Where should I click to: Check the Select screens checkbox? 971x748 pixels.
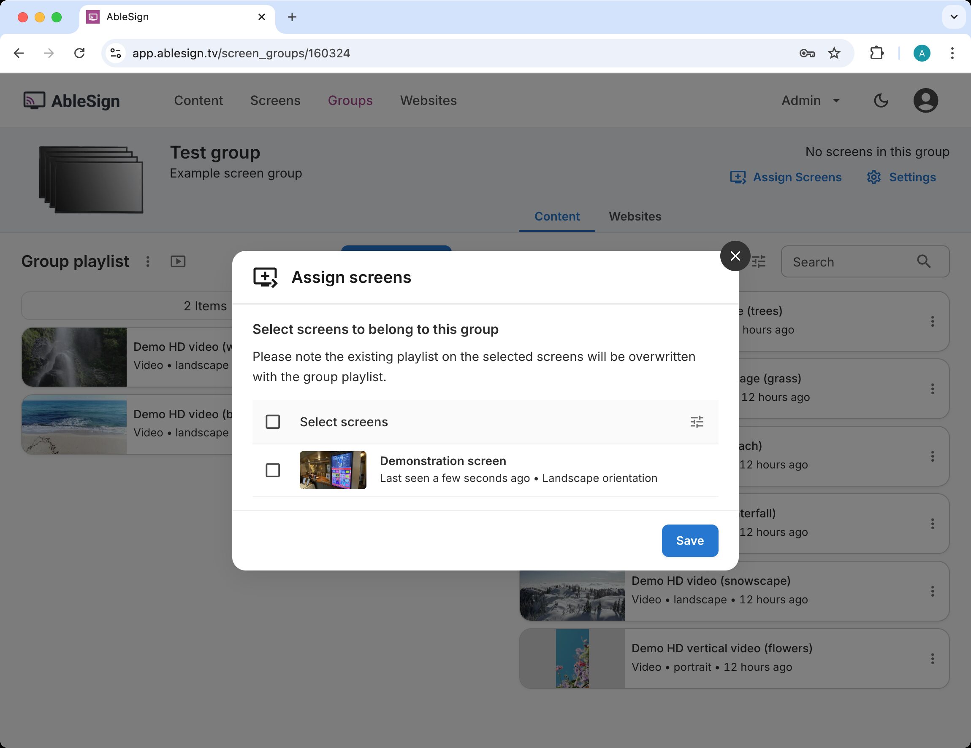(x=273, y=422)
